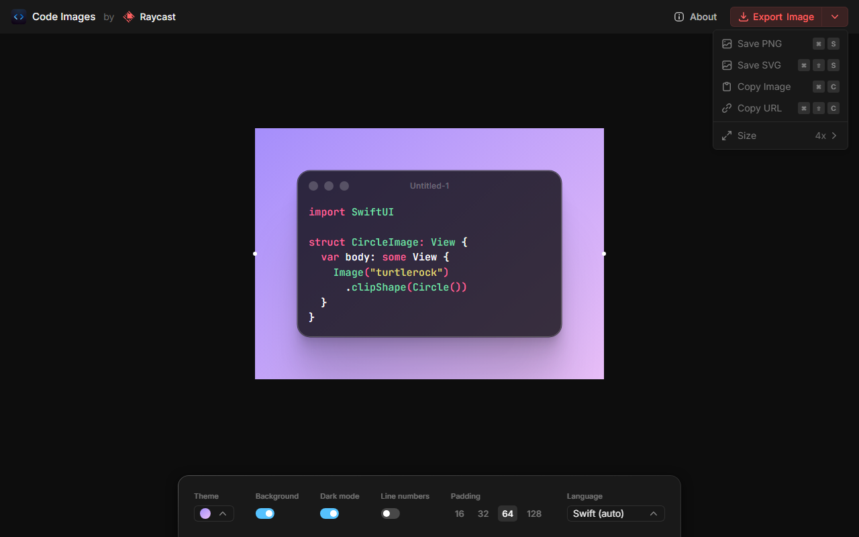Screen dimensions: 859x537
Task: Disable the Dark mode switch
Action: point(330,514)
